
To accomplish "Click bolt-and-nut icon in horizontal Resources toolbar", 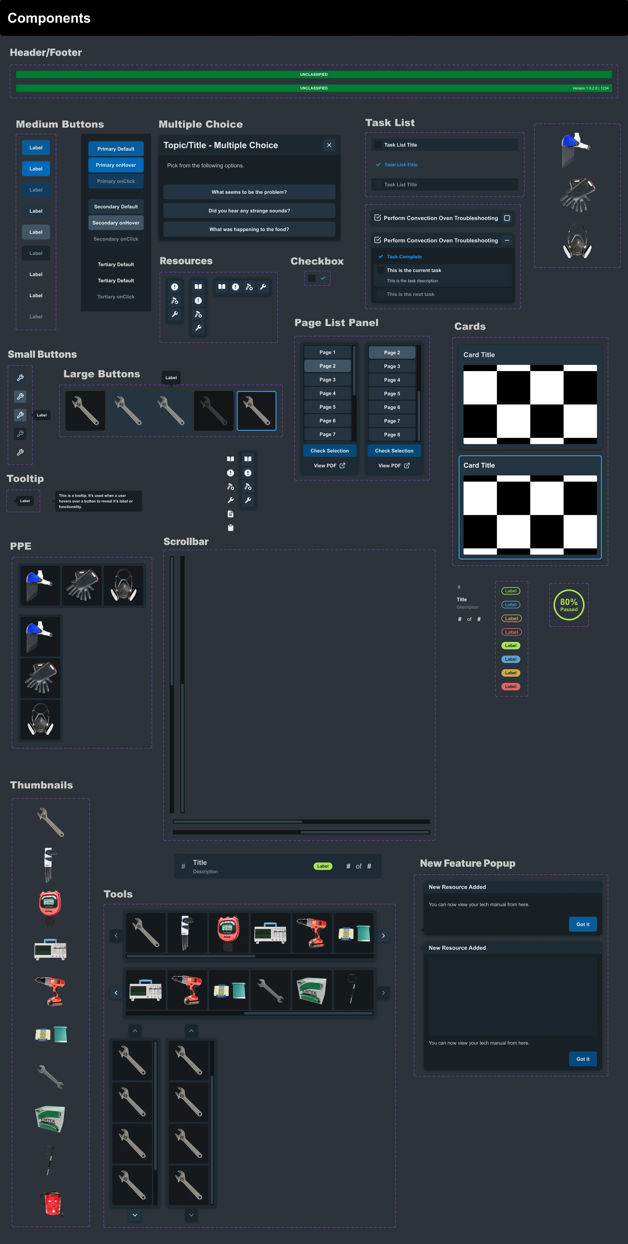I will 249,287.
